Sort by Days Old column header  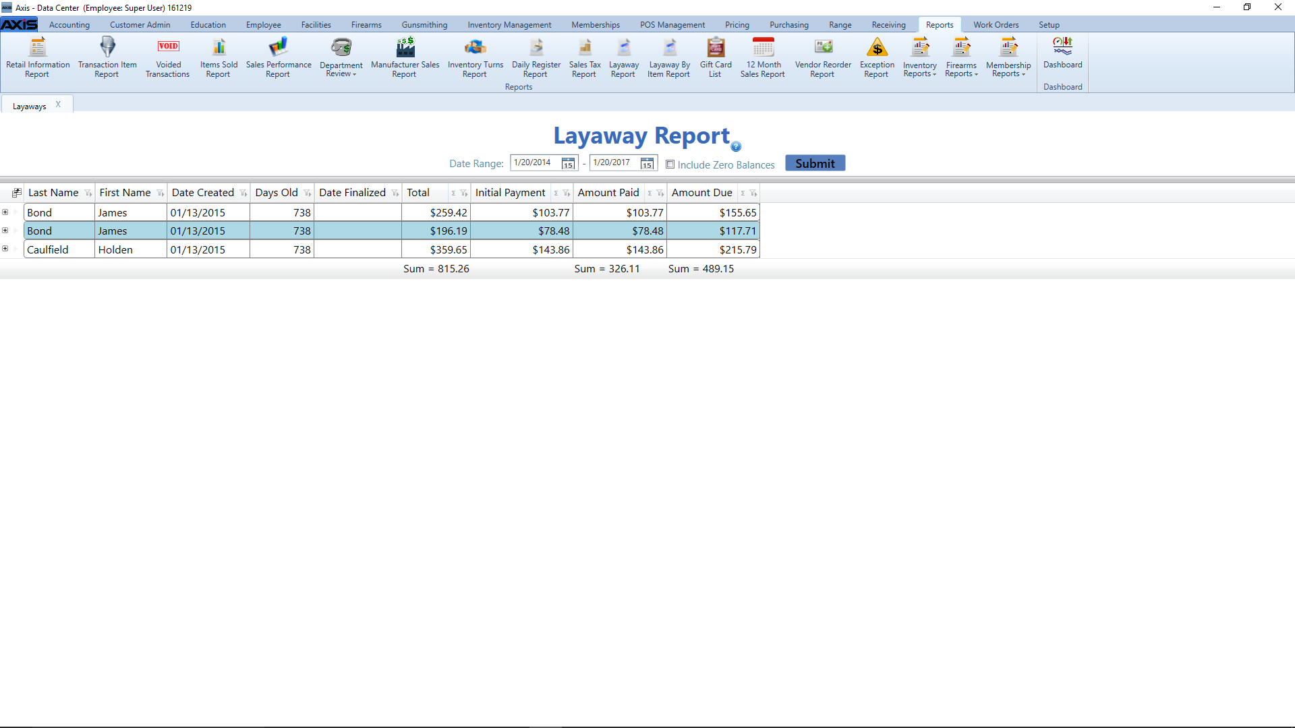(277, 193)
